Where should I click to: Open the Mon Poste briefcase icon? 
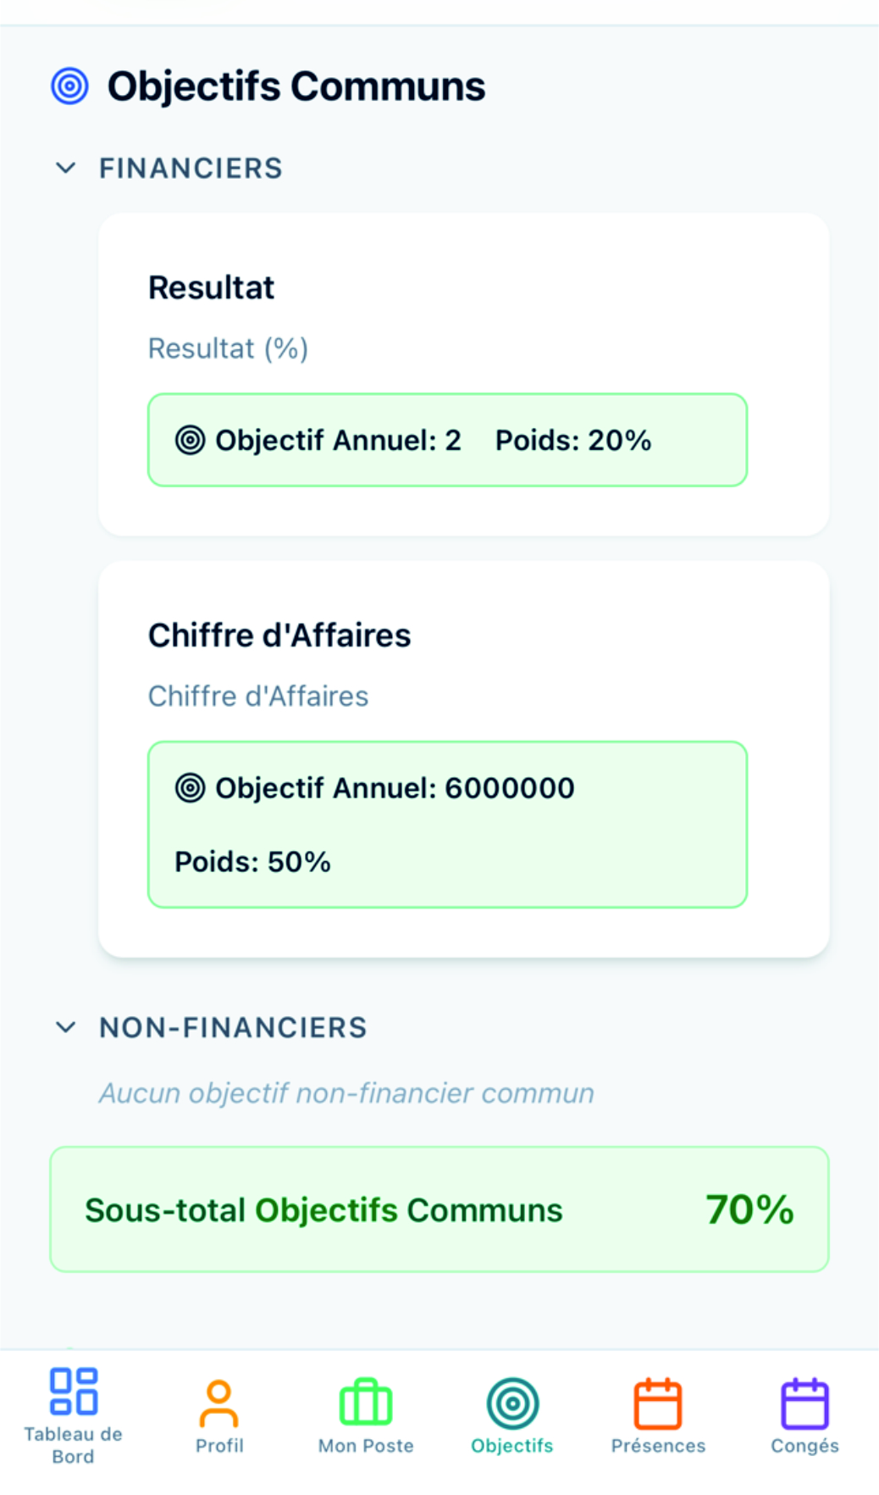(366, 1403)
